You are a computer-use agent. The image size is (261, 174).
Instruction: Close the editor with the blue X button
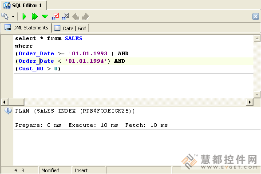256,16
